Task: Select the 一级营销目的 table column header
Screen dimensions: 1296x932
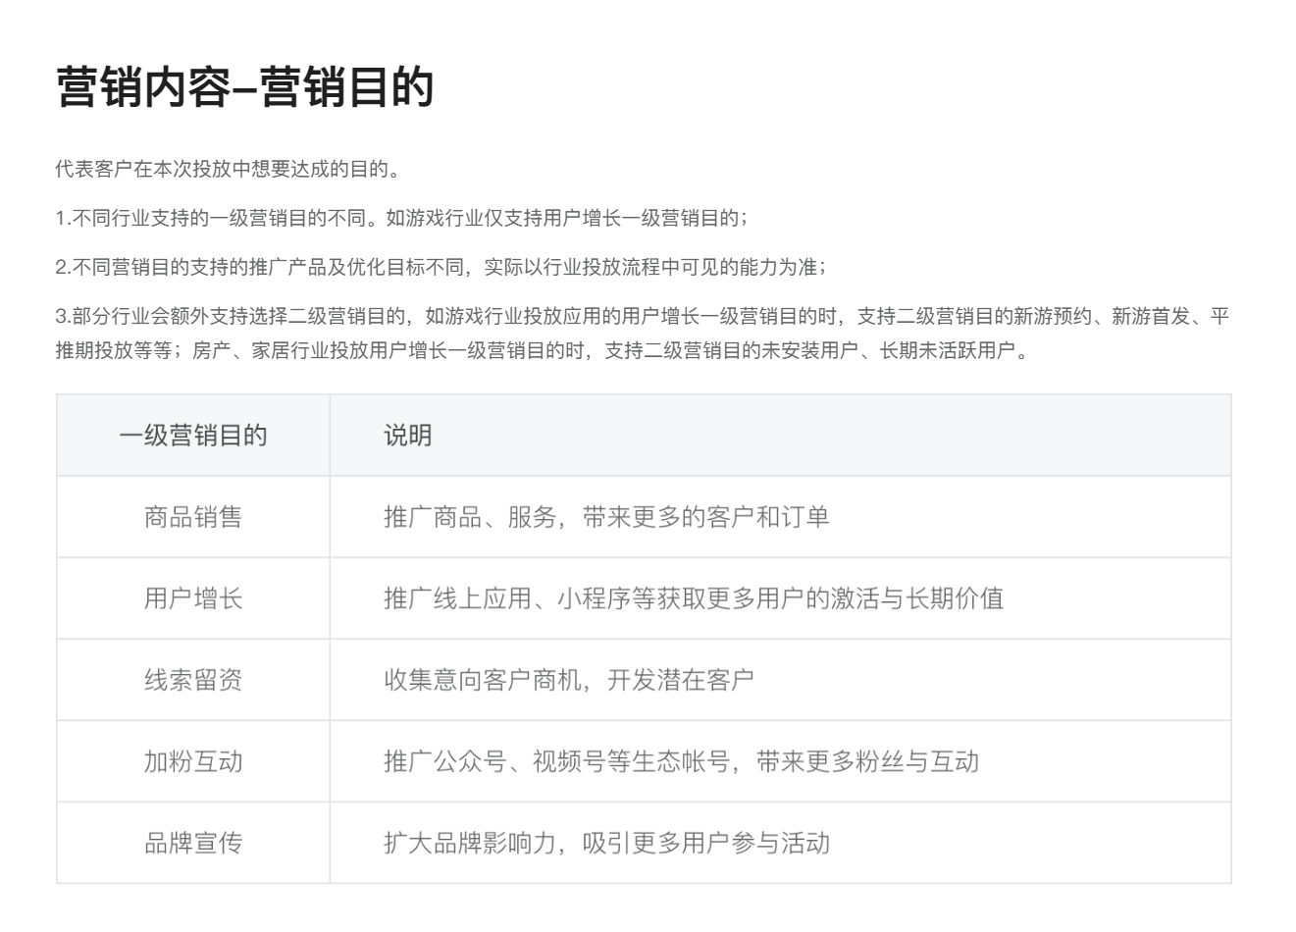Action: click(x=193, y=436)
